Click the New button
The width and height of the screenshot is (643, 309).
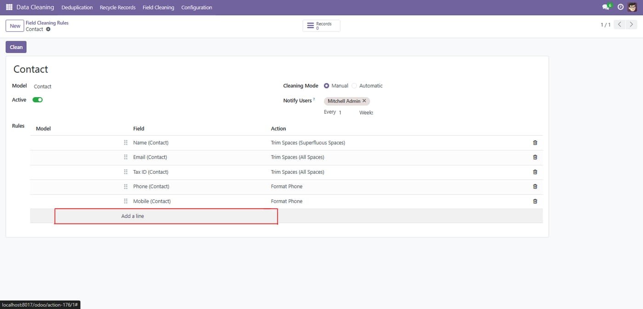(15, 26)
